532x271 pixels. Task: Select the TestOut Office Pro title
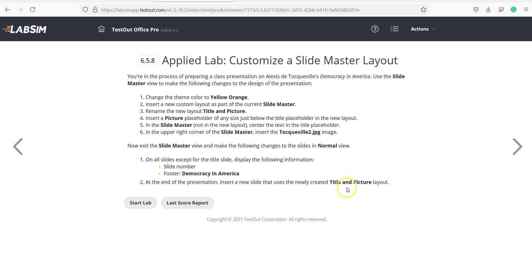pyautogui.click(x=135, y=29)
